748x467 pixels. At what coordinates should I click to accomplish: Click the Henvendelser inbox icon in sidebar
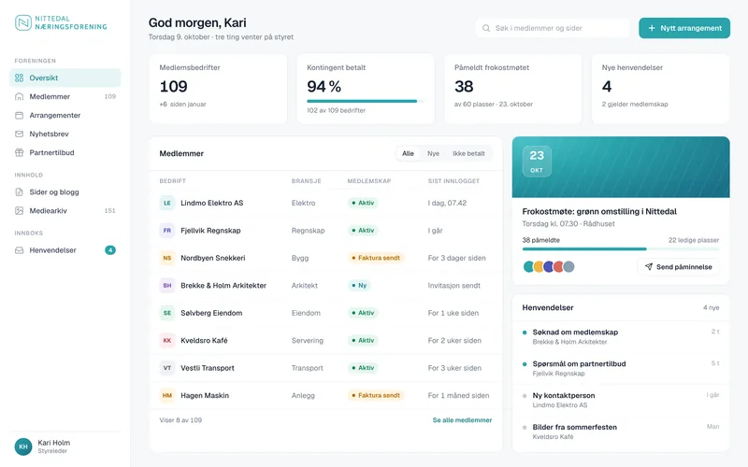point(19,250)
